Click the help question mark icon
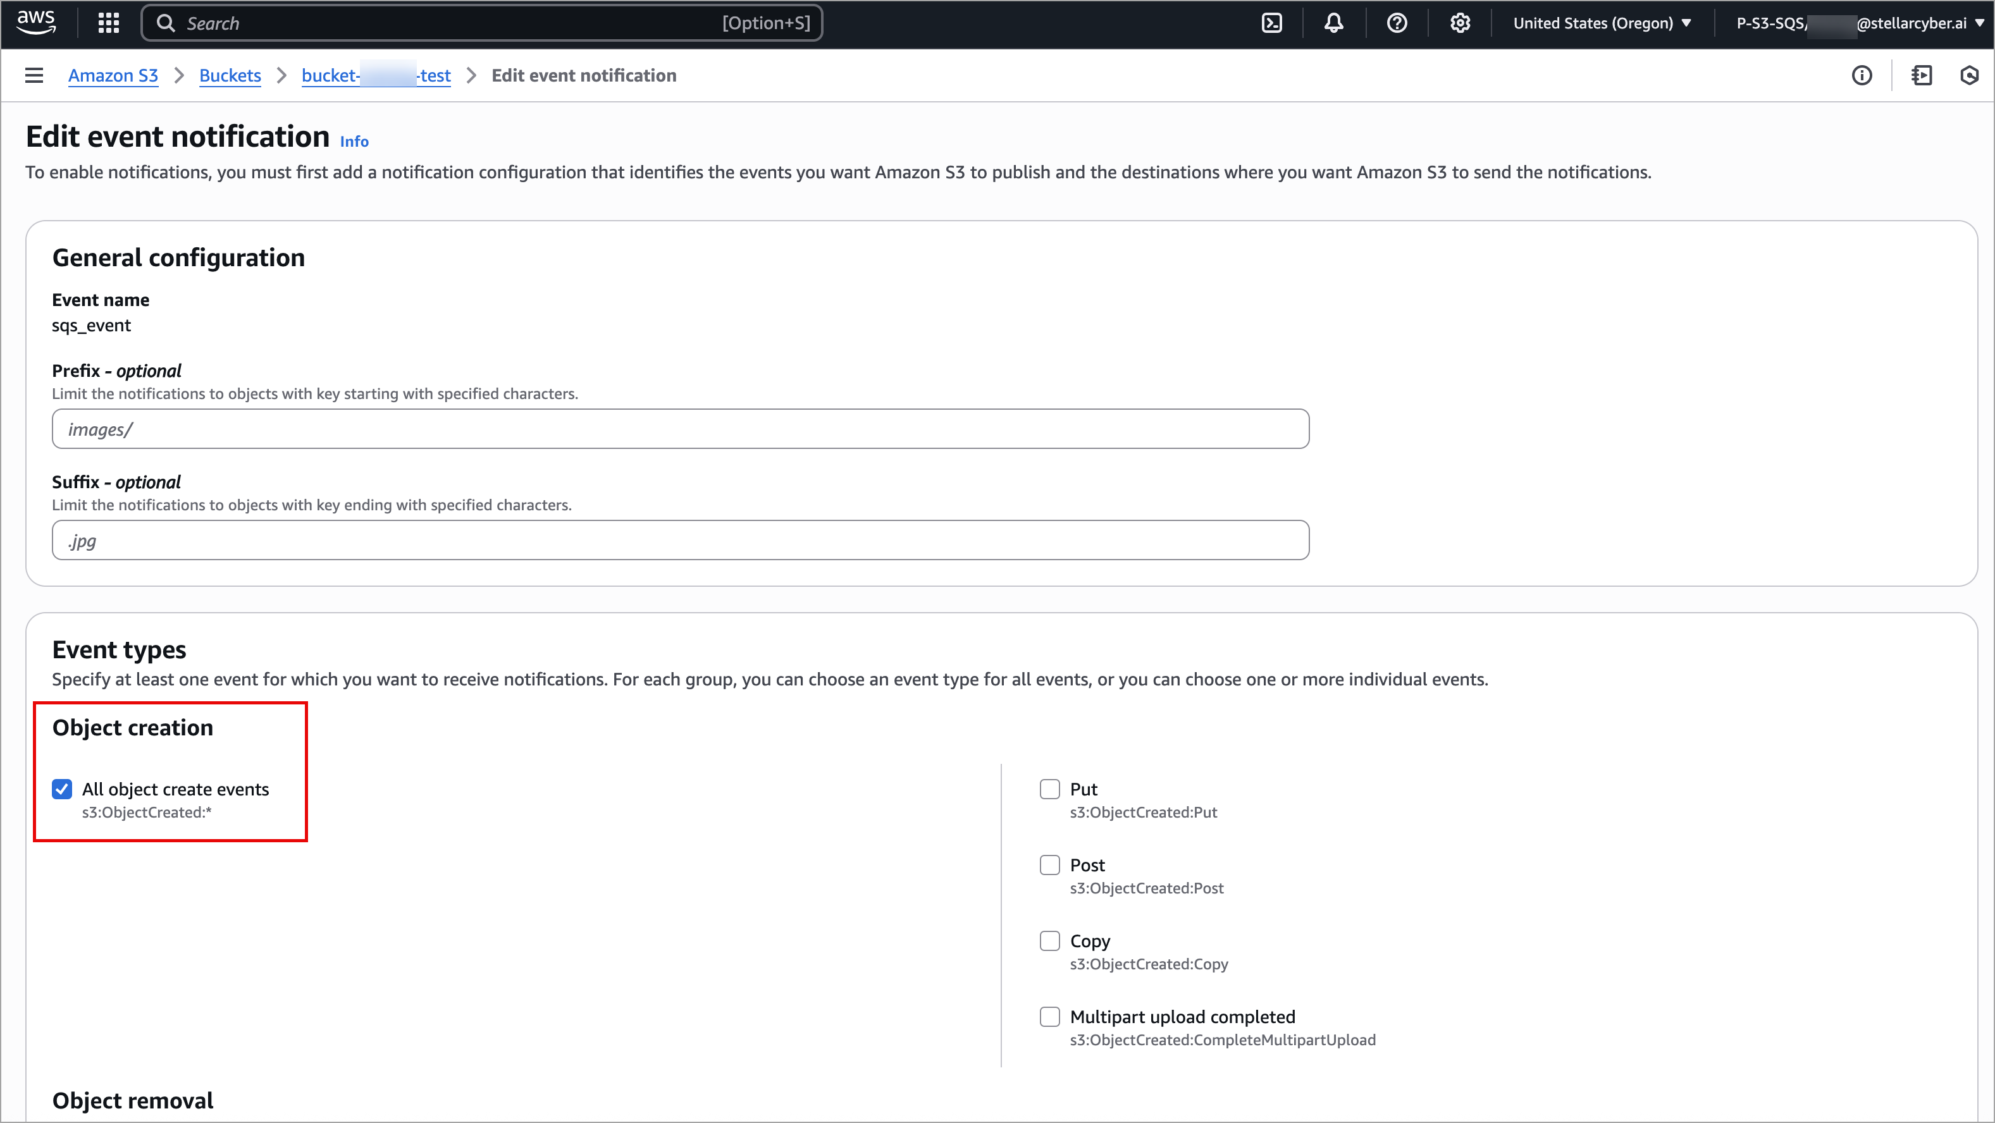The height and width of the screenshot is (1123, 1995). pyautogui.click(x=1397, y=23)
